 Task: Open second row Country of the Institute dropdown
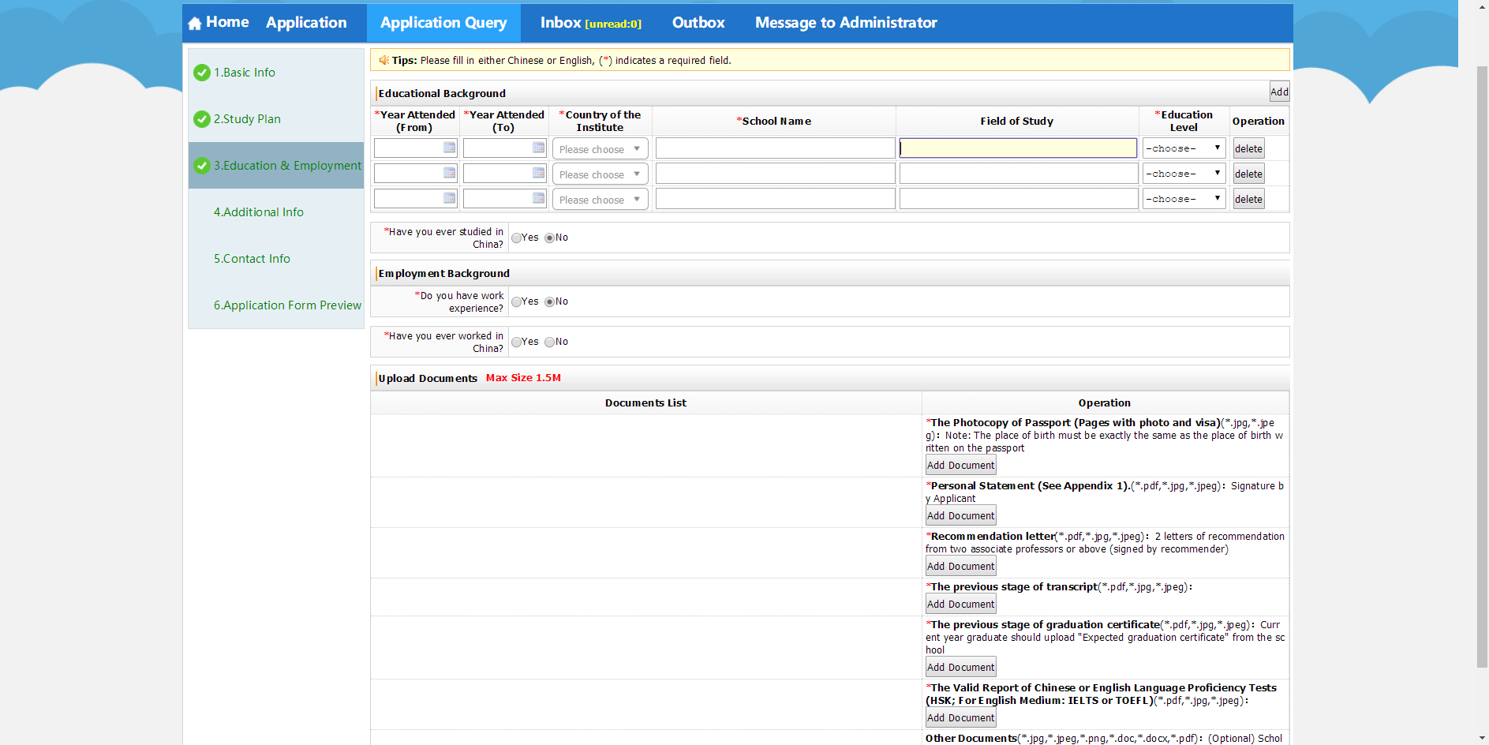tap(600, 174)
